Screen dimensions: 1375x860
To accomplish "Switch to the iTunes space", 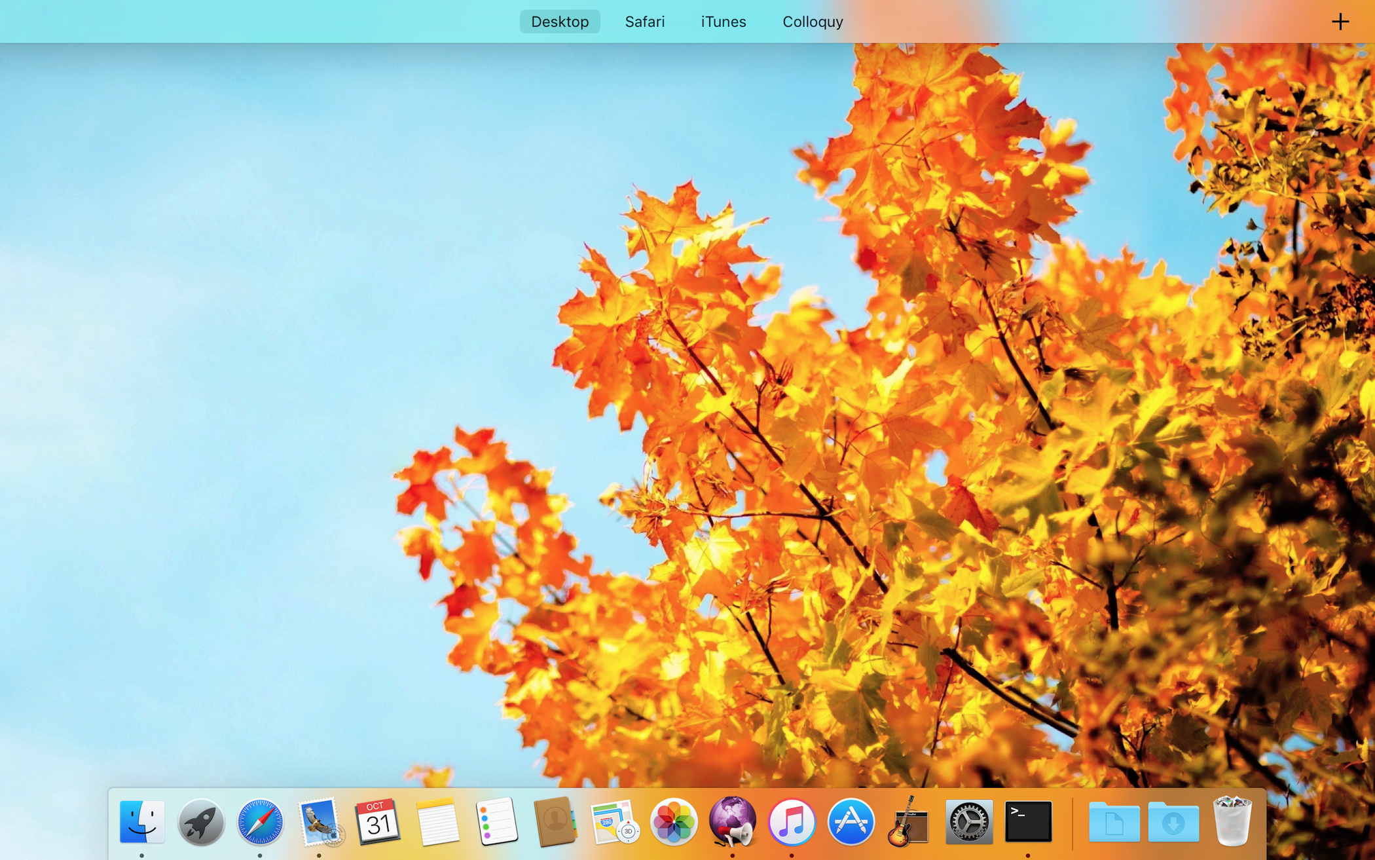I will click(723, 22).
